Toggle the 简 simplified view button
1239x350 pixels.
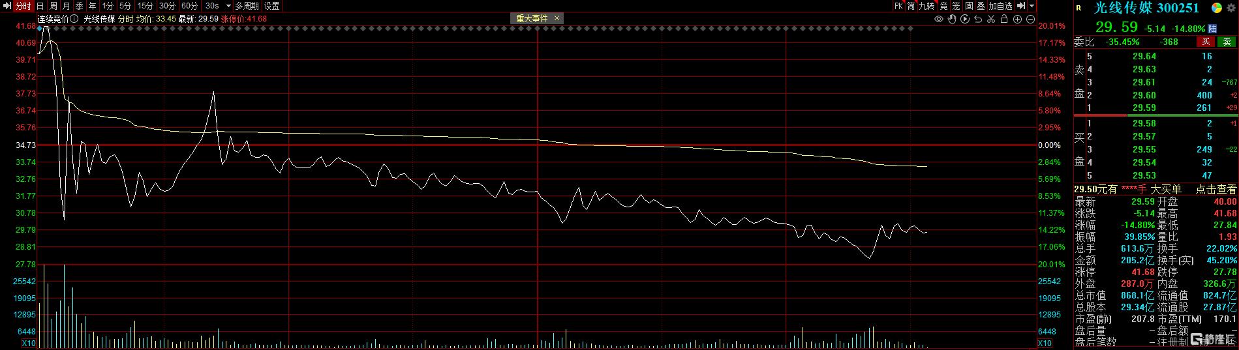[x=911, y=6]
